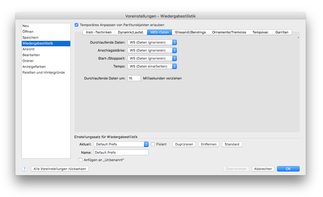This screenshot has width=323, height=197.
Task: Go to the Ornamente/Tremolos tab
Action: (229, 32)
